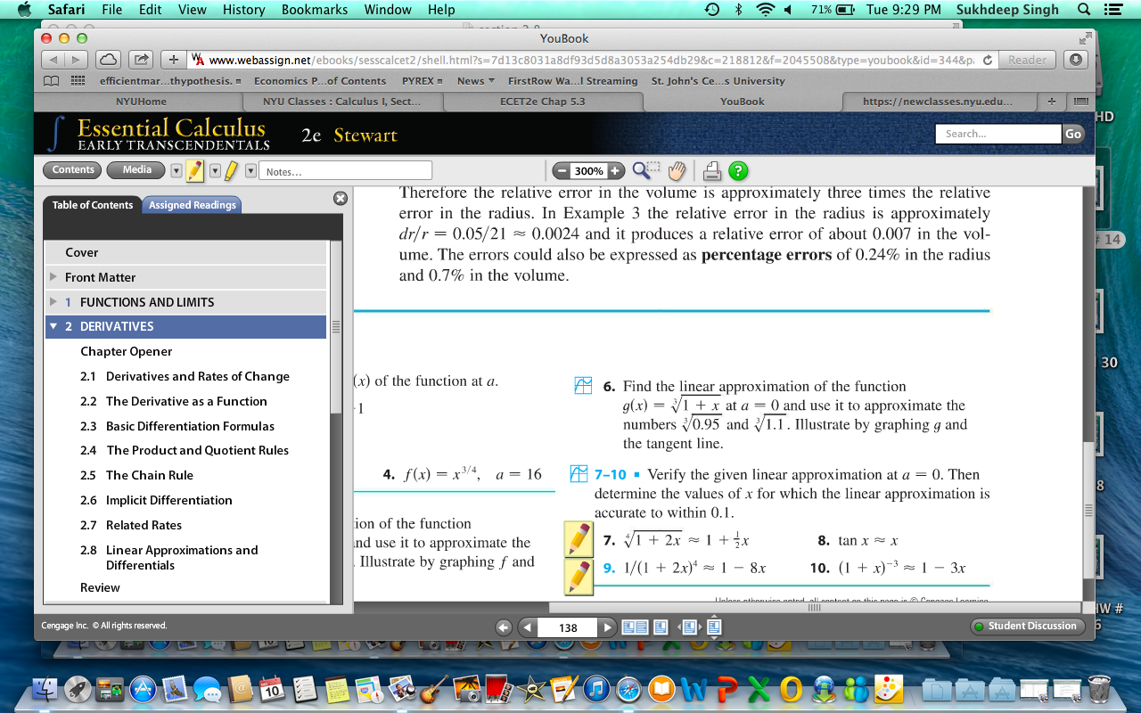Click the page number field

[x=568, y=627]
